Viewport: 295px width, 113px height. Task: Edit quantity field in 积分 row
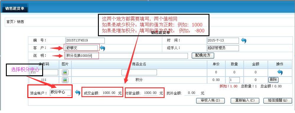click(x=235, y=80)
